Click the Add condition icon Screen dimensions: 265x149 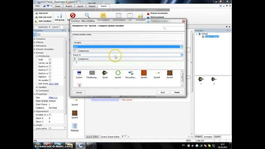click(36, 21)
